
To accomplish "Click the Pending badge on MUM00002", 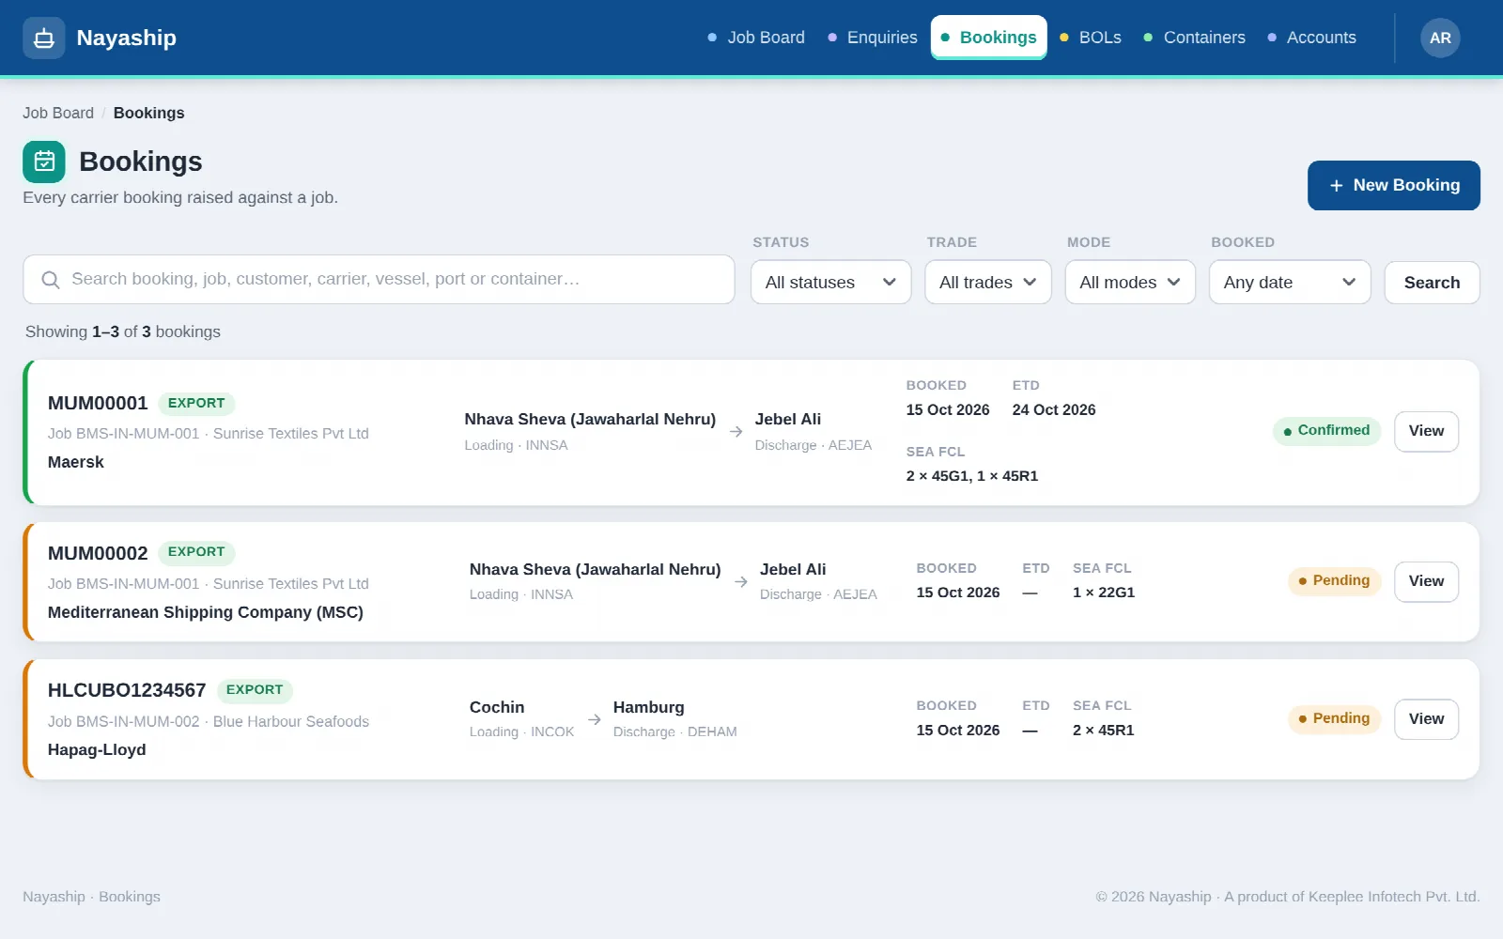I will [1334, 581].
